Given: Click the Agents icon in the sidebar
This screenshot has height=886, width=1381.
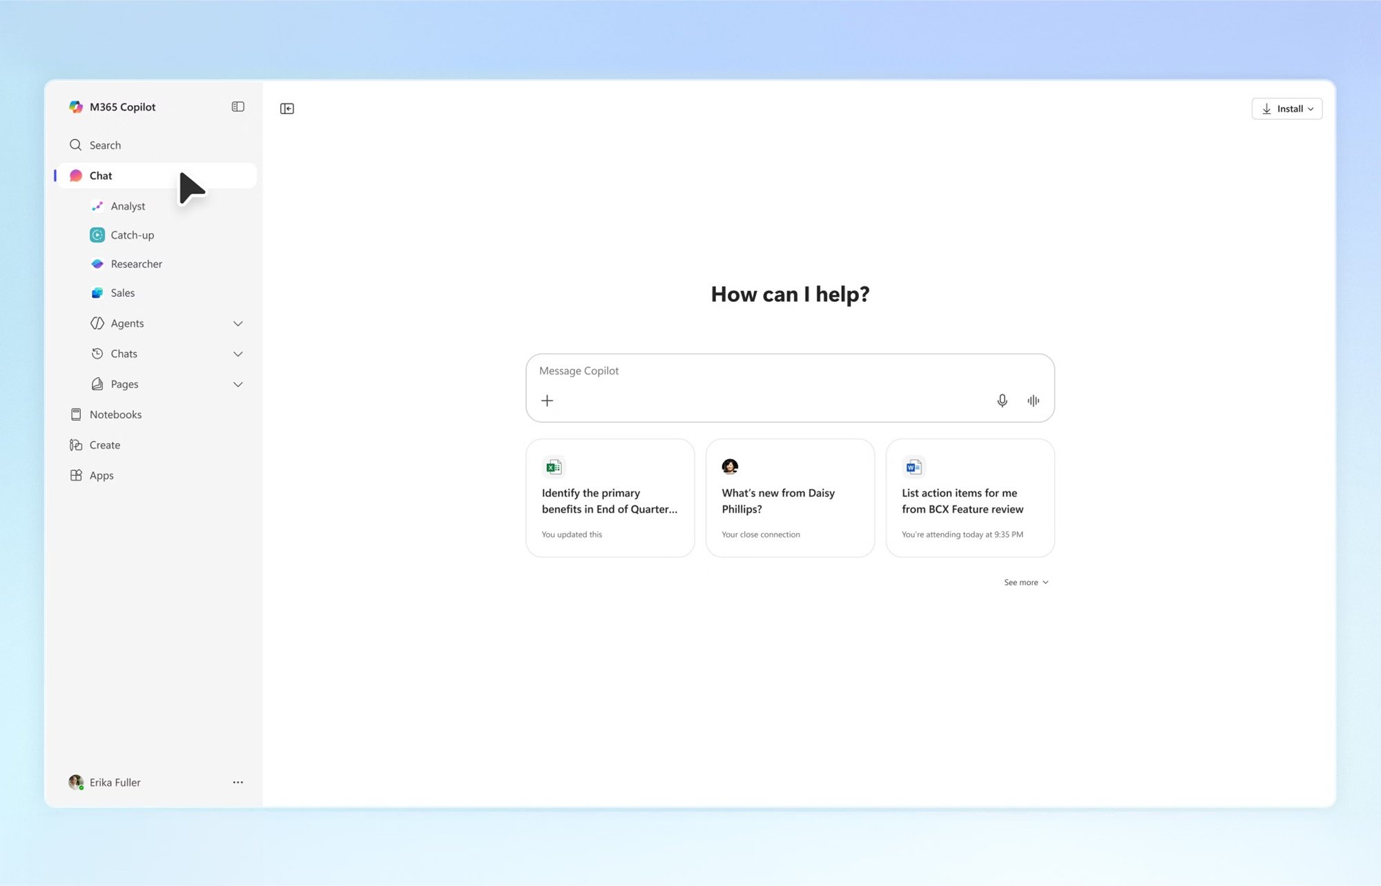Looking at the screenshot, I should (97, 323).
